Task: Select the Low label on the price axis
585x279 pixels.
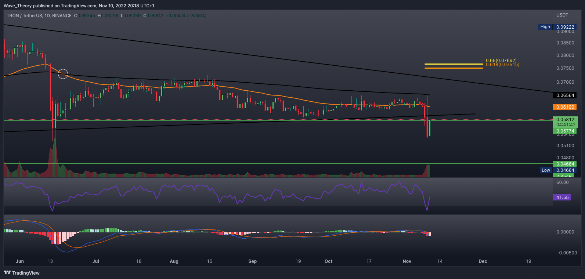Action: [x=546, y=170]
